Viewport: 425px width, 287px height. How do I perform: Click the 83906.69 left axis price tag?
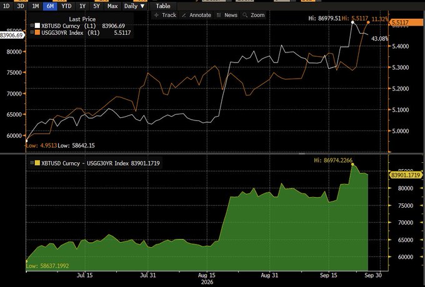[12, 35]
